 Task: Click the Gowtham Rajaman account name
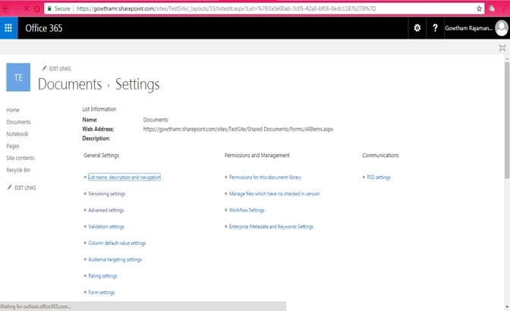pos(469,28)
